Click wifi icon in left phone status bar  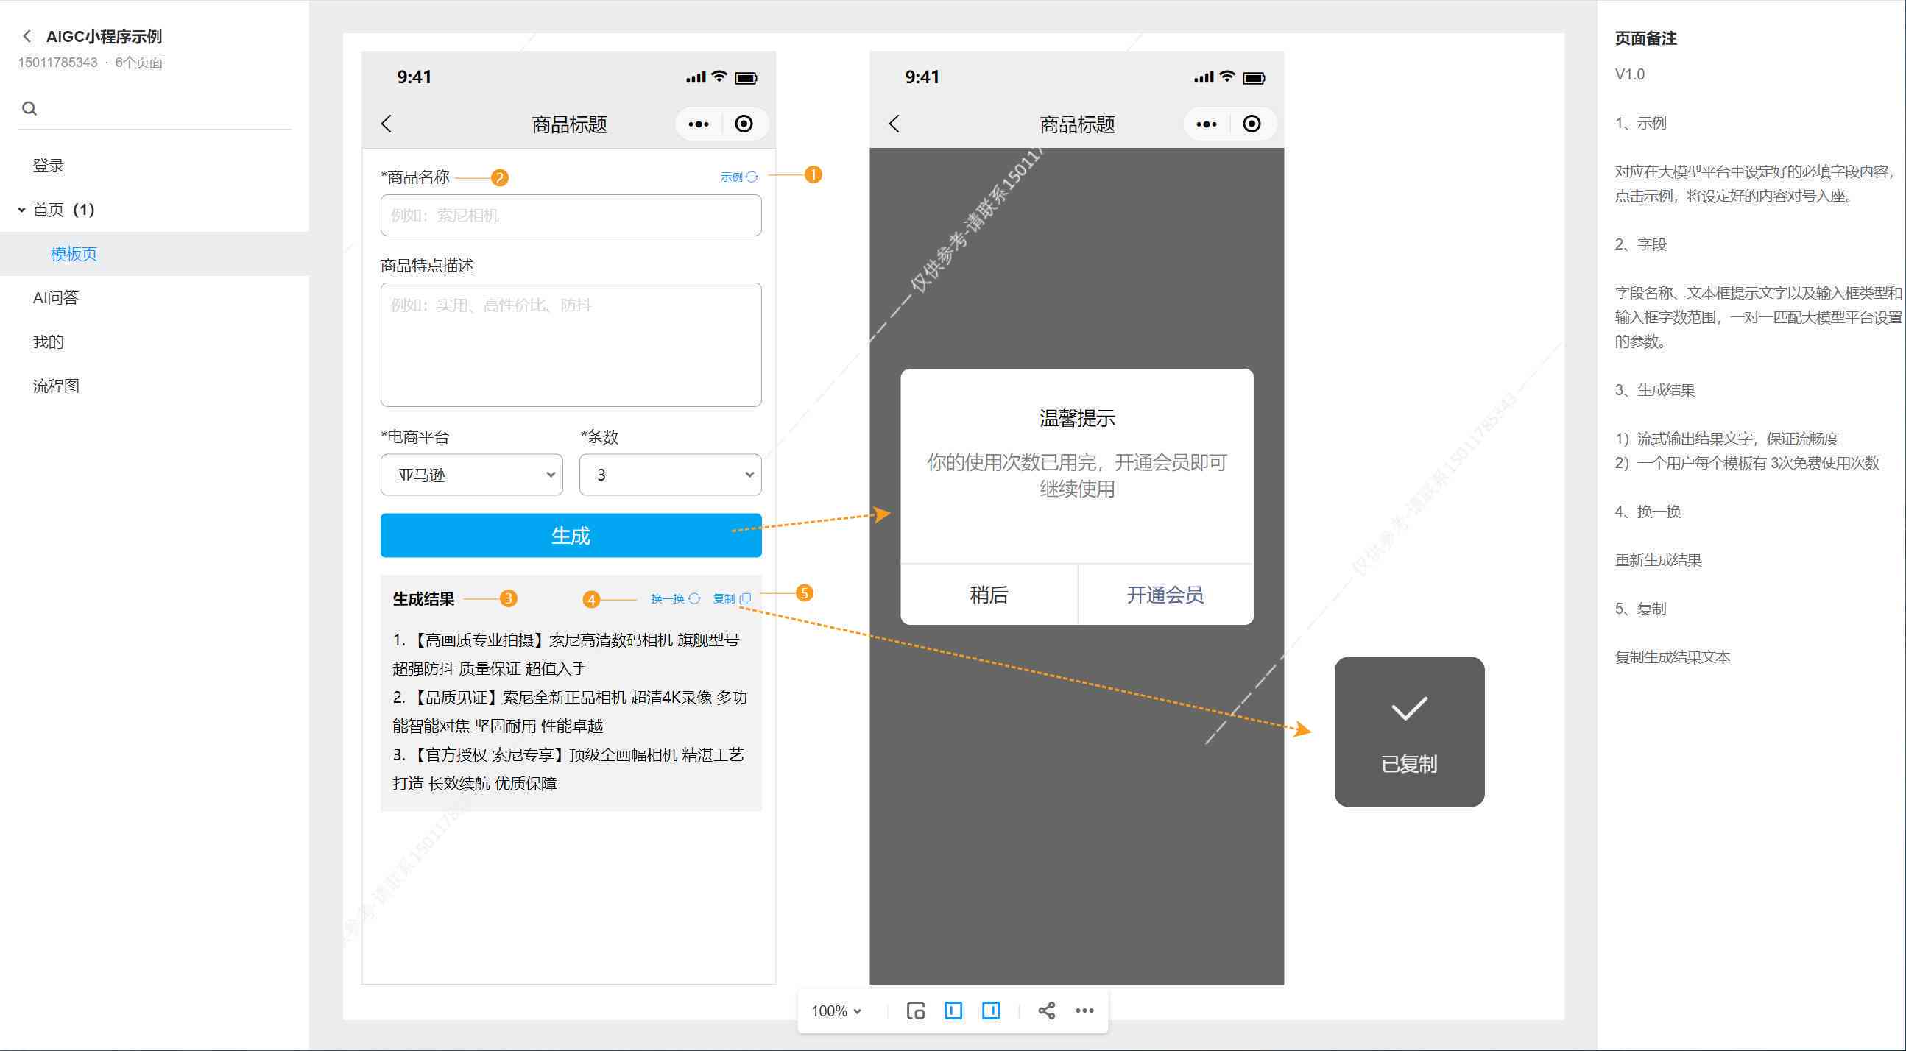click(719, 77)
